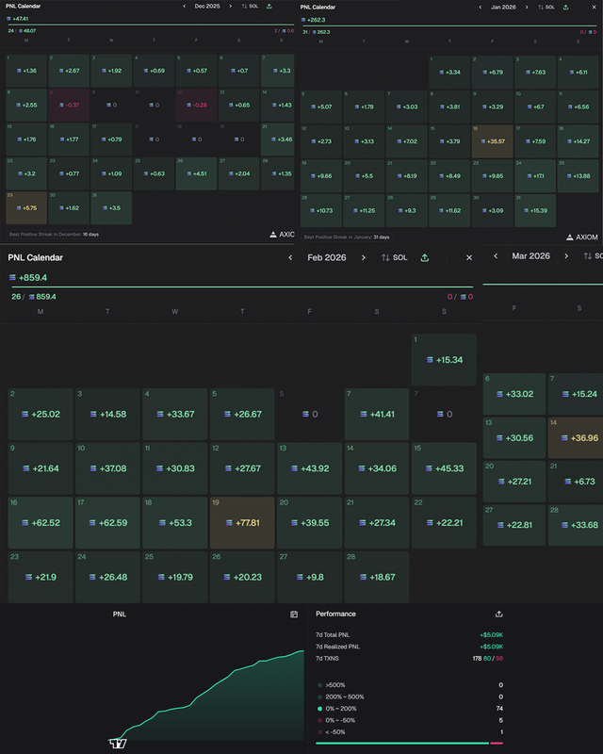Go to next month in Dec 2025 calendar
This screenshot has width=603, height=754.
(230, 7)
